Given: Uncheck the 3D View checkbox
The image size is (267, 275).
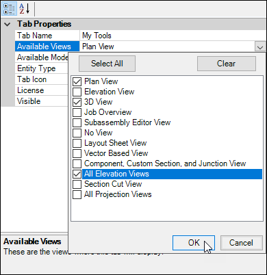Looking at the screenshot, I should [x=77, y=102].
